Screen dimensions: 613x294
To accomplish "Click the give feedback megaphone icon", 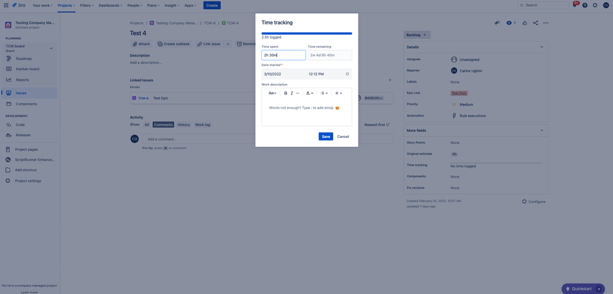I will pyautogui.click(x=497, y=23).
